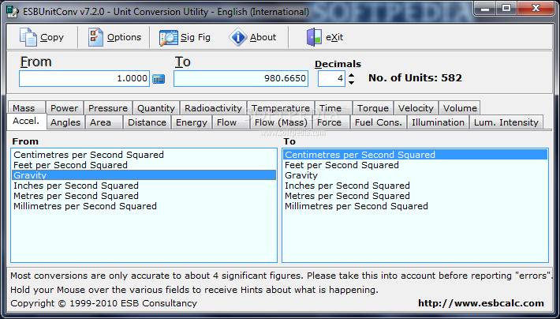Select Inches per Second Squared in To list
Viewport: 560px width, 319px height.
(415, 186)
